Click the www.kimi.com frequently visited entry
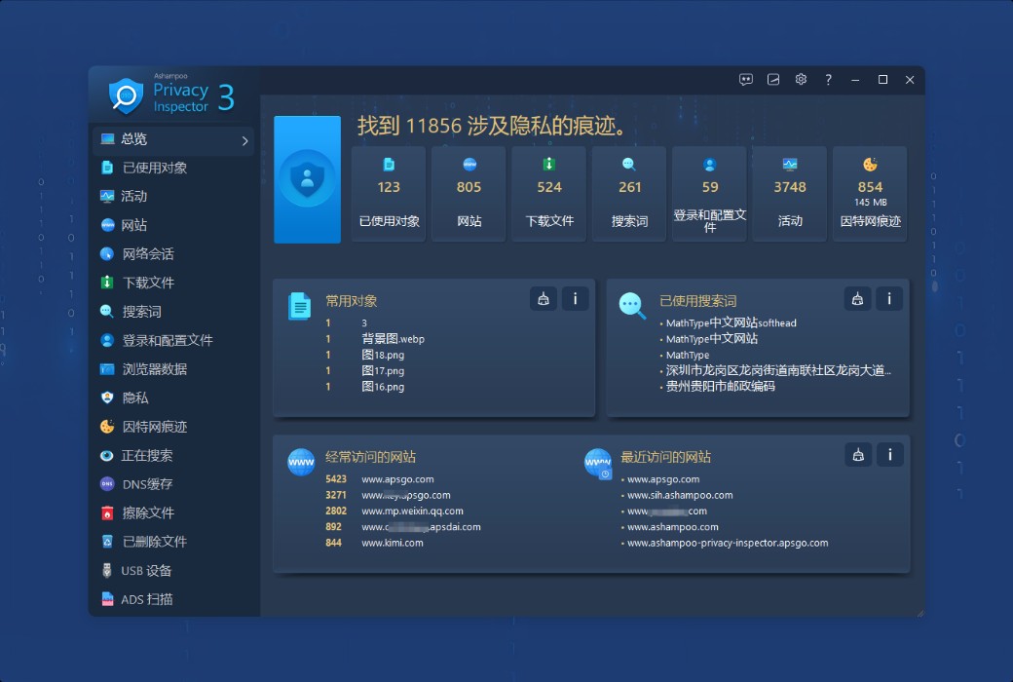 coord(392,543)
